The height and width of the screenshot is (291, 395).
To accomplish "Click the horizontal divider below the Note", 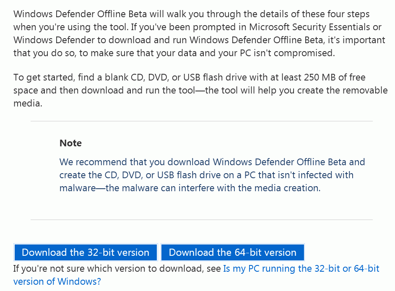I will [202, 220].
